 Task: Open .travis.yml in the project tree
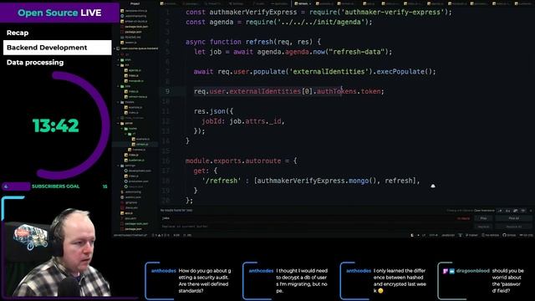tap(132, 207)
